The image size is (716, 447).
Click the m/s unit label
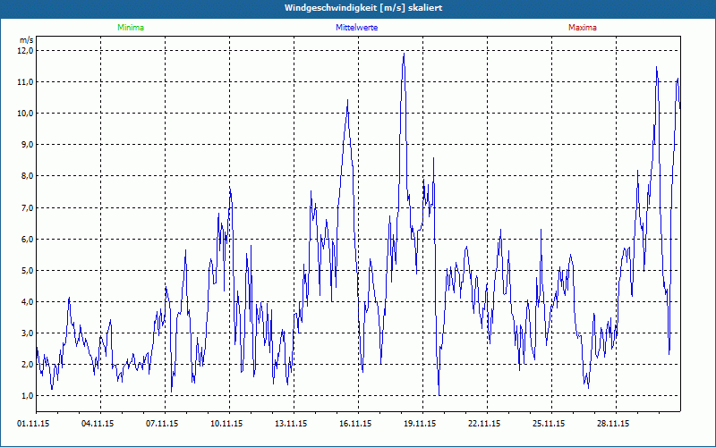tap(27, 40)
